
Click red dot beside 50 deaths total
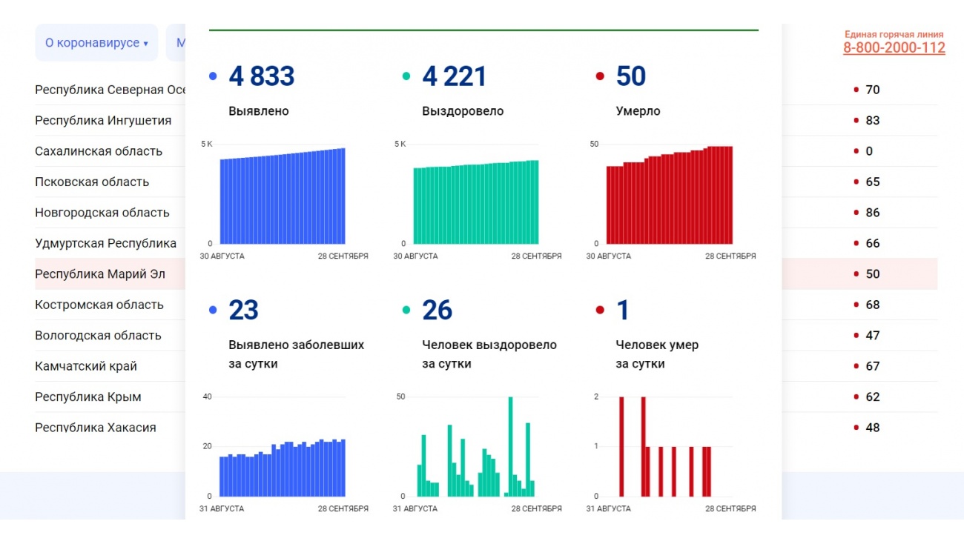pyautogui.click(x=600, y=76)
